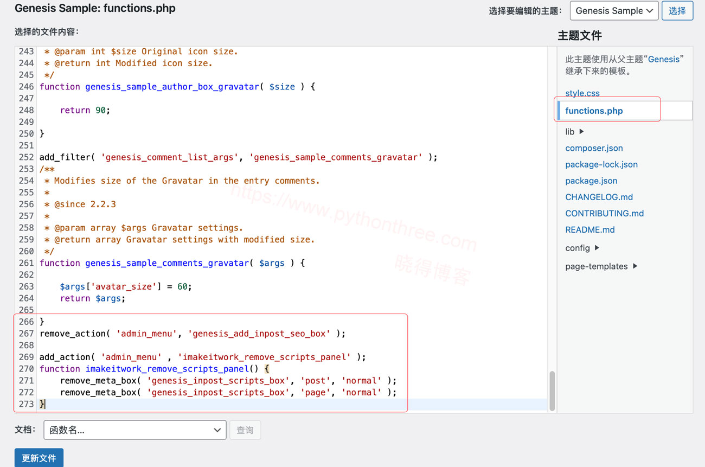Open the 函数名 documentation dropdown
Image resolution: width=705 pixels, height=467 pixels.
coord(134,430)
